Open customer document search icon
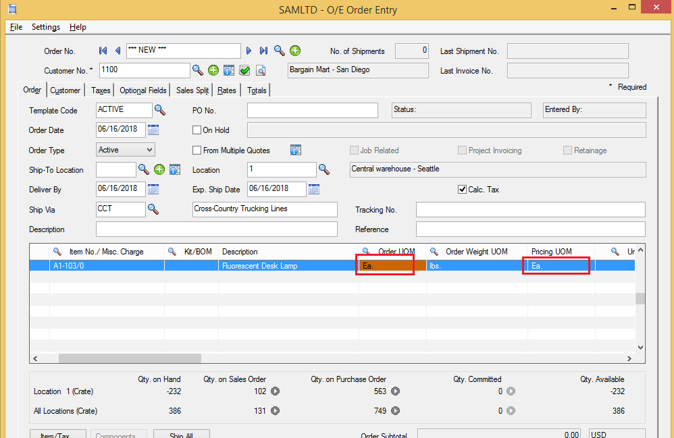Screen dimensions: 674x438 [x=261, y=70]
